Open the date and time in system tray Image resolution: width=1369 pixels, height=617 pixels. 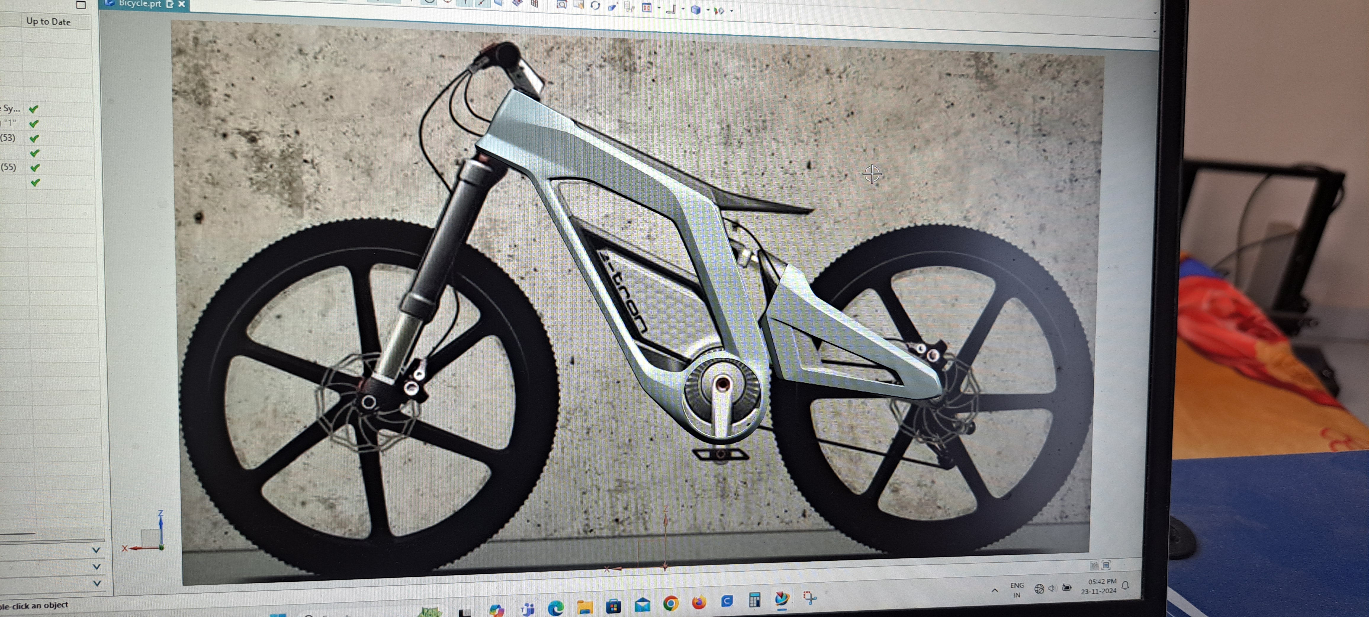pyautogui.click(x=1098, y=586)
